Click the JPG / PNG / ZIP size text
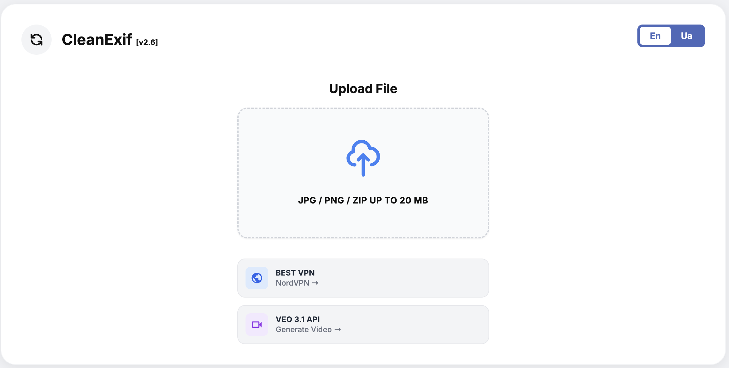 click(363, 200)
